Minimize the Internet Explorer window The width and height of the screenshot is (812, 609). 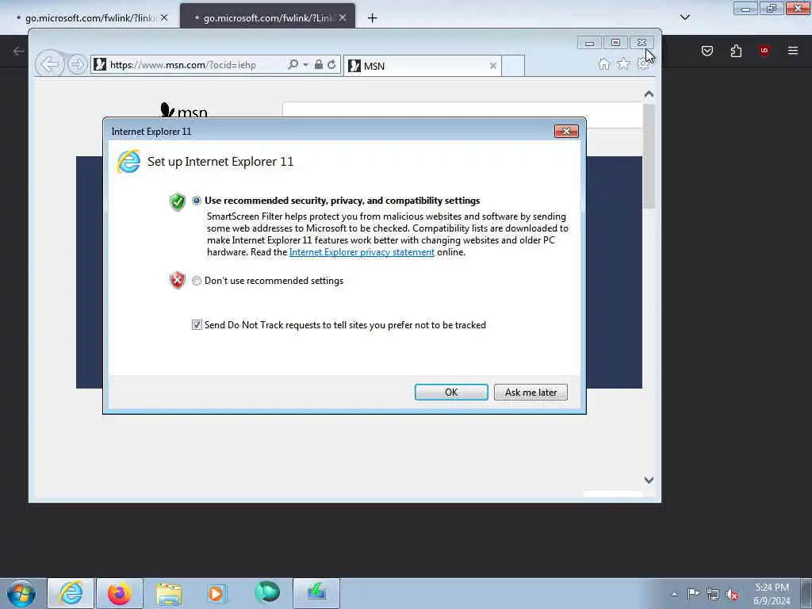[x=589, y=43]
